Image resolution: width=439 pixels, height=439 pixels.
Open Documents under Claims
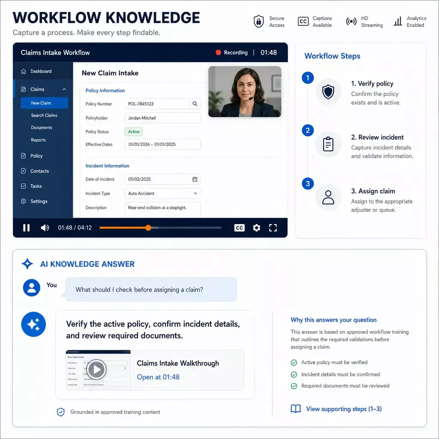42,128
